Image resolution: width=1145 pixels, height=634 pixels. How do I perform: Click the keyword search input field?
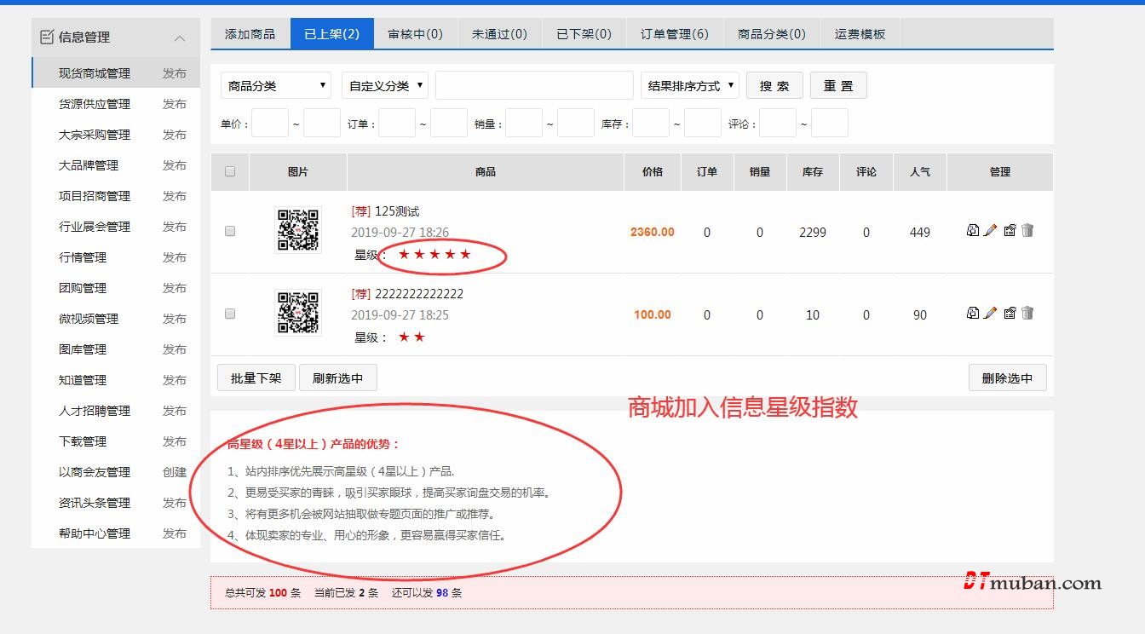click(x=534, y=85)
